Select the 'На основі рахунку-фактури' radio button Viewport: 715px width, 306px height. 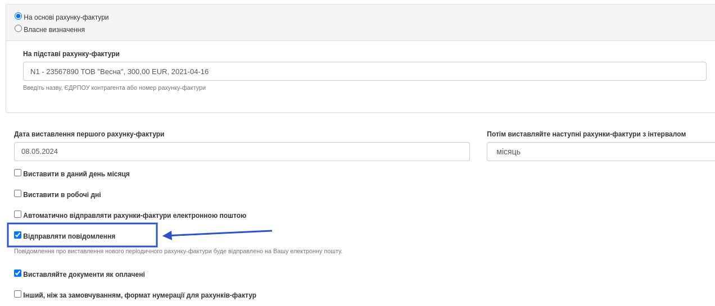(x=18, y=16)
